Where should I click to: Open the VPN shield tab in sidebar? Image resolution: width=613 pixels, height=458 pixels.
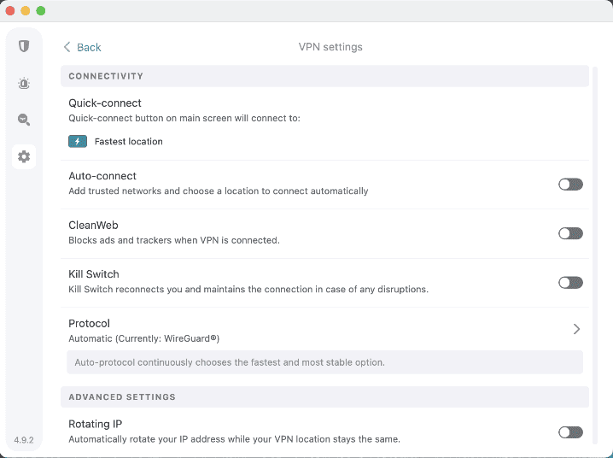[24, 46]
